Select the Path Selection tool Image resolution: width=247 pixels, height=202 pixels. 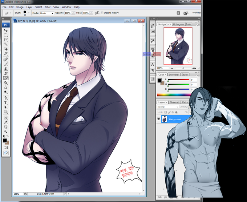tap(6, 107)
